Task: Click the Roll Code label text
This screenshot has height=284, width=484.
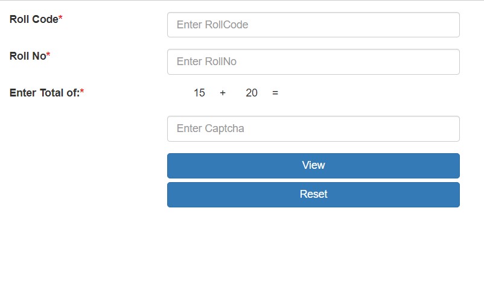Action: point(34,19)
